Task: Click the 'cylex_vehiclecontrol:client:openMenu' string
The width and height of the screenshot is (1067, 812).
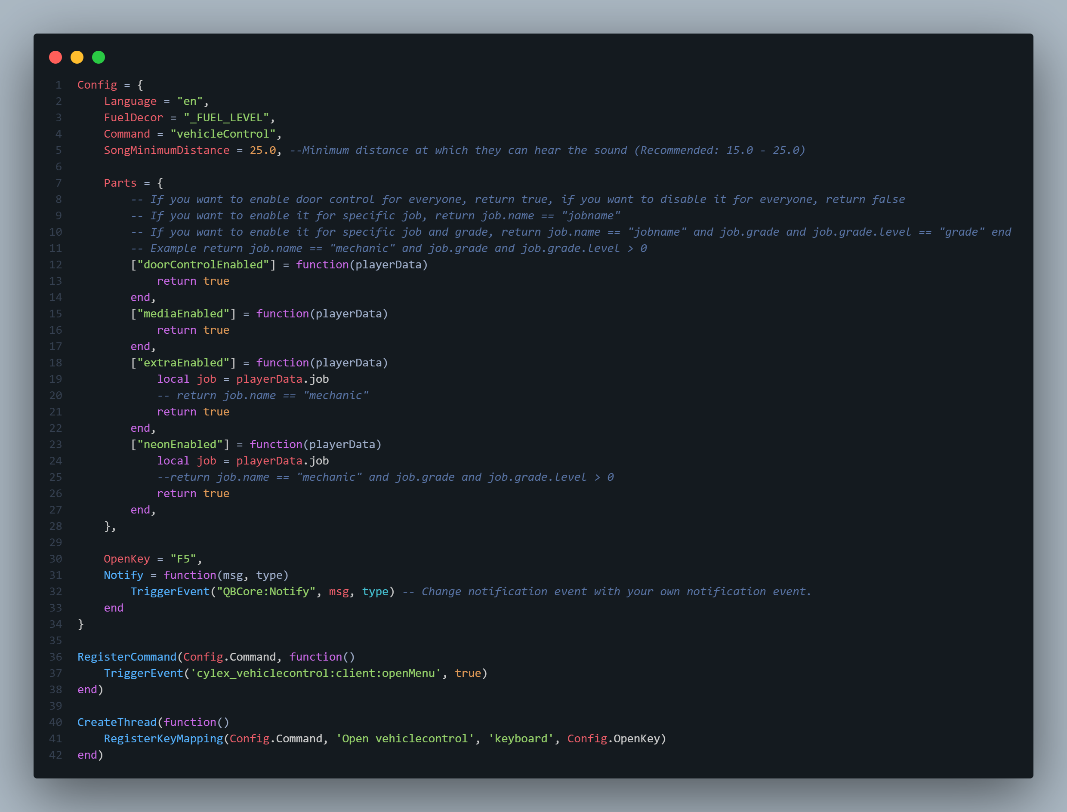Action: 316,673
